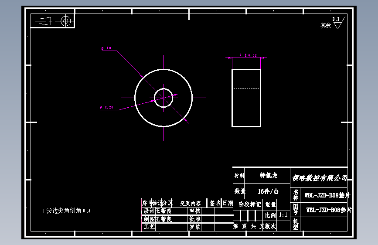
Task: Click the '比例' label
Action: coord(270,215)
